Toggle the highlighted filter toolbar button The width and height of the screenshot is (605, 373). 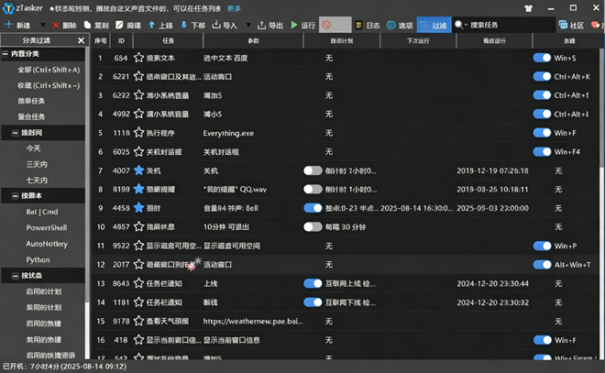[434, 25]
